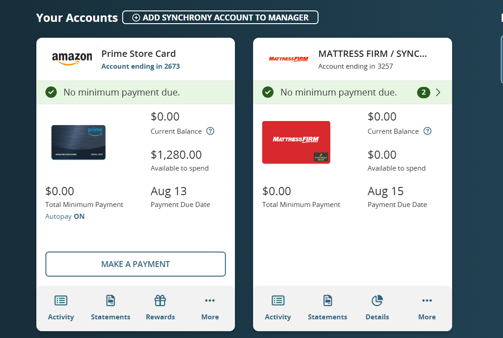
Task: Open Activity on the Mattress Firm account
Action: pyautogui.click(x=278, y=308)
